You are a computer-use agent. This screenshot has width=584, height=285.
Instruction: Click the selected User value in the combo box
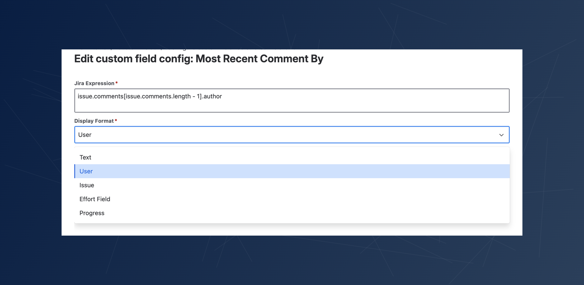pos(85,135)
